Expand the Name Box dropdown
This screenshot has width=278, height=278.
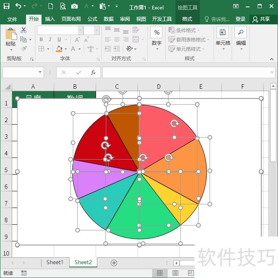click(40, 72)
